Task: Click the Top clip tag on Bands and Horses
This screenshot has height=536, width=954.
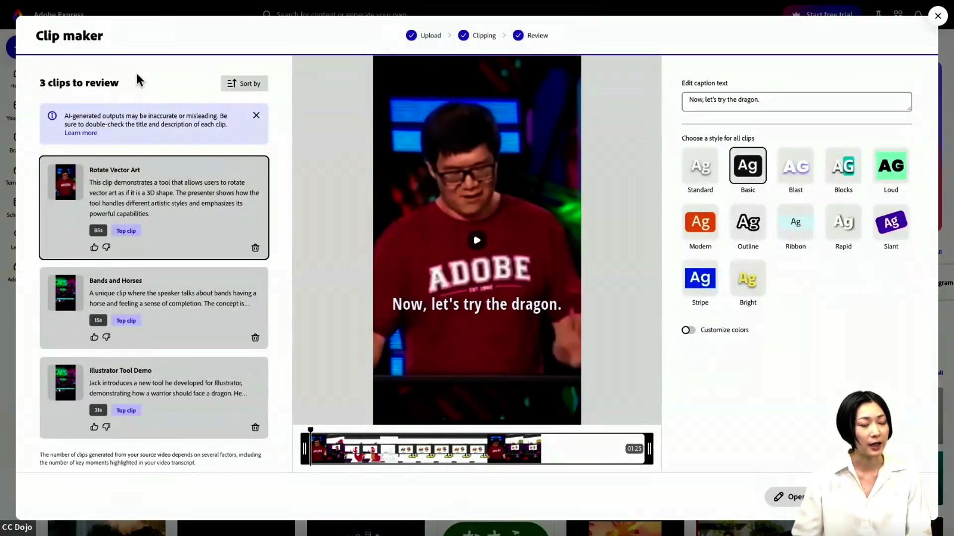Action: coord(126,320)
